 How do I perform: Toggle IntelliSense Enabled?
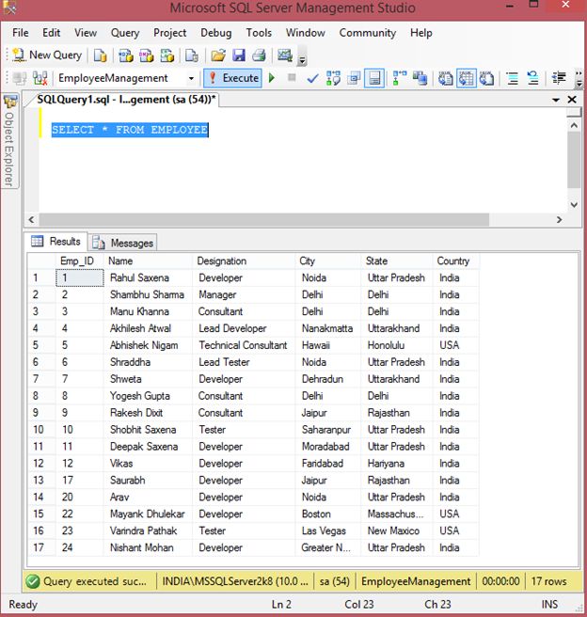click(374, 78)
